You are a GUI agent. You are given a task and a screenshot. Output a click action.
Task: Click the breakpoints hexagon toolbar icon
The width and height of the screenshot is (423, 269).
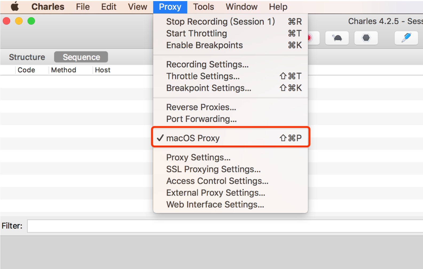point(366,38)
